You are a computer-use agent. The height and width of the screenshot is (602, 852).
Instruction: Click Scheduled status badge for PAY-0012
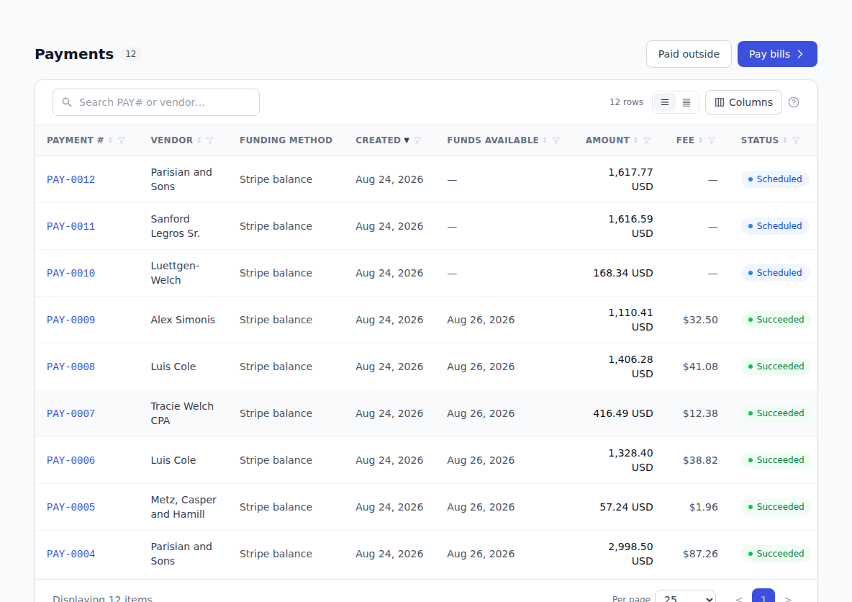pyautogui.click(x=775, y=179)
